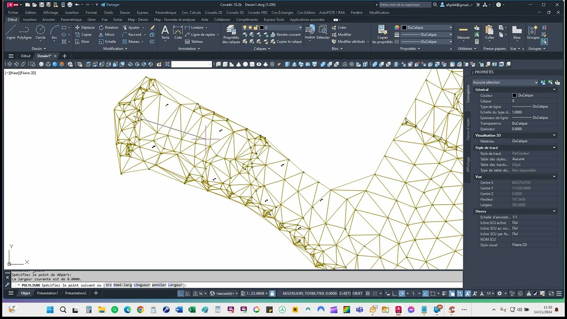Choose the annUler command option
This screenshot has height=319, width=567.
[x=159, y=285]
